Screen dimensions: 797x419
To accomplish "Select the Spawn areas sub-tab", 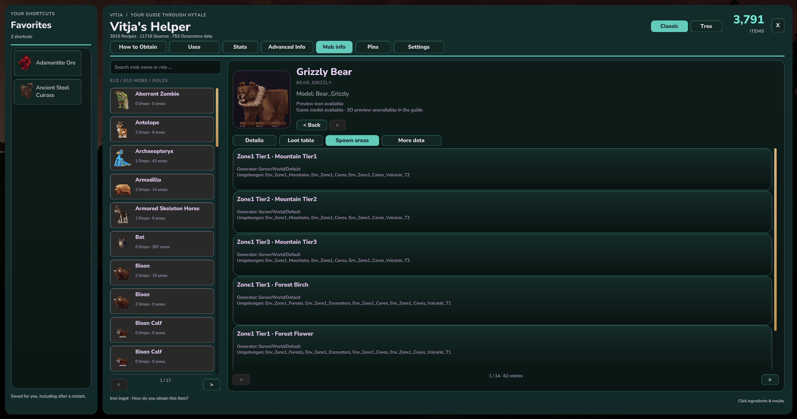I will pos(352,140).
